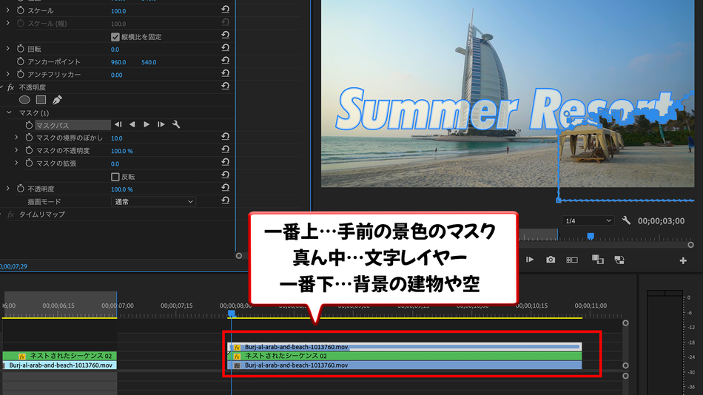The width and height of the screenshot is (703, 395).
Task: Select the pen mask tool
Action: coord(57,100)
